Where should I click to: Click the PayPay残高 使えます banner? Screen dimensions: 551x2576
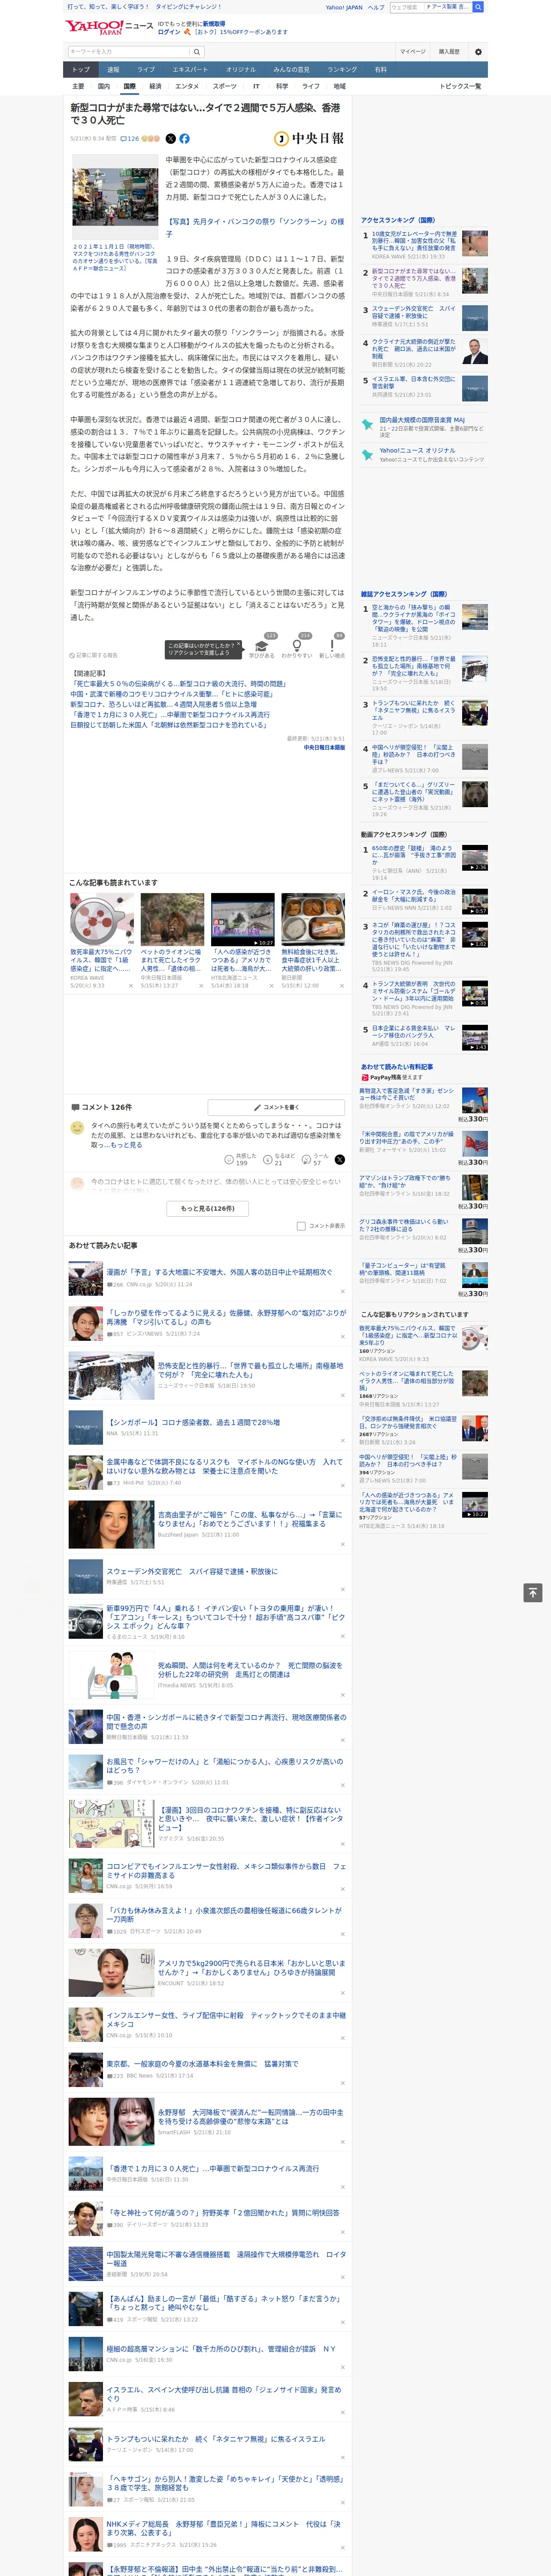391,1078
